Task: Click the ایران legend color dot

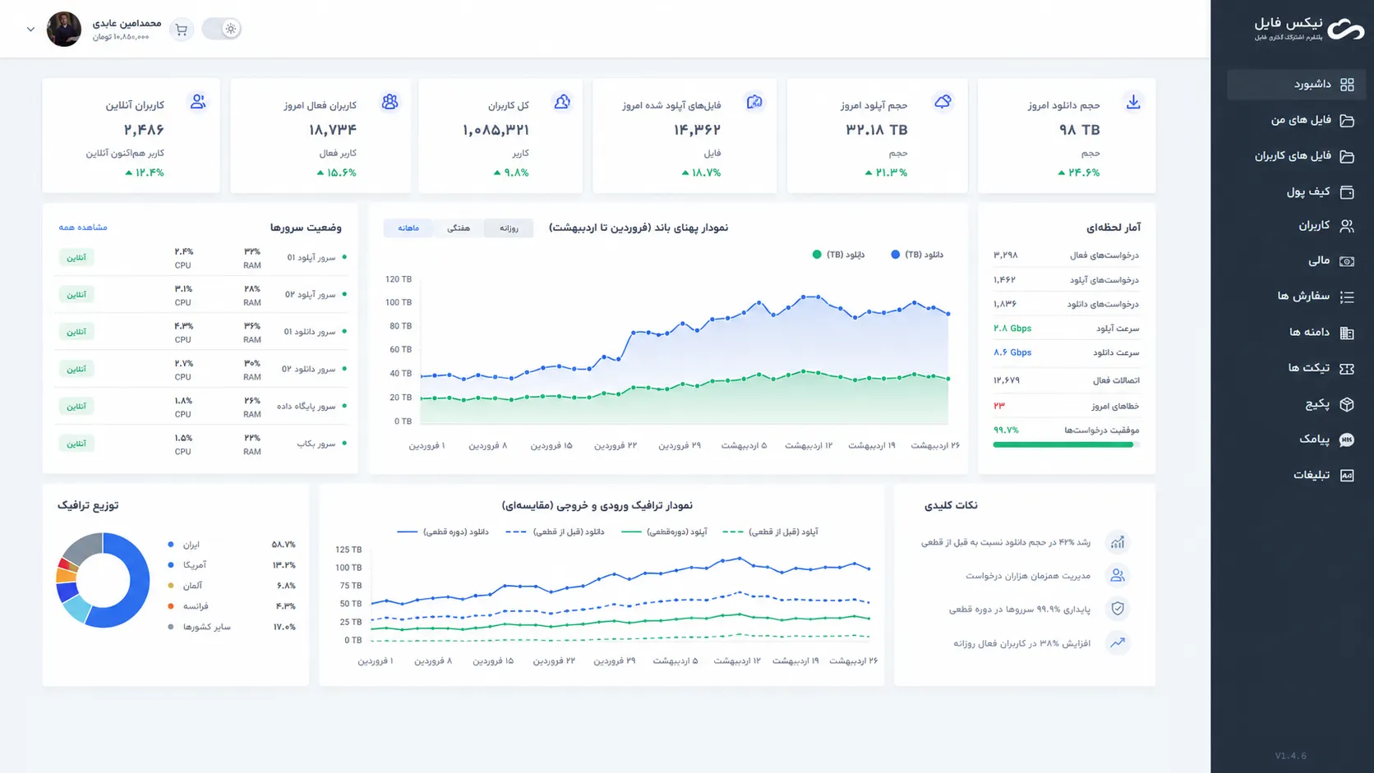Action: coord(171,545)
